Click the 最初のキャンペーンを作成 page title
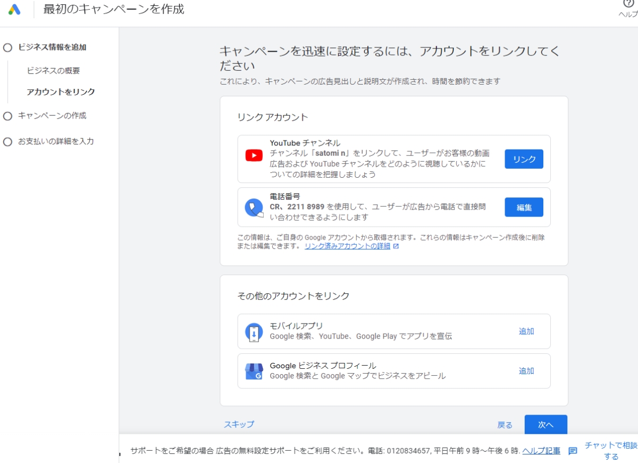Viewport: 638px width, 463px height. (x=114, y=9)
